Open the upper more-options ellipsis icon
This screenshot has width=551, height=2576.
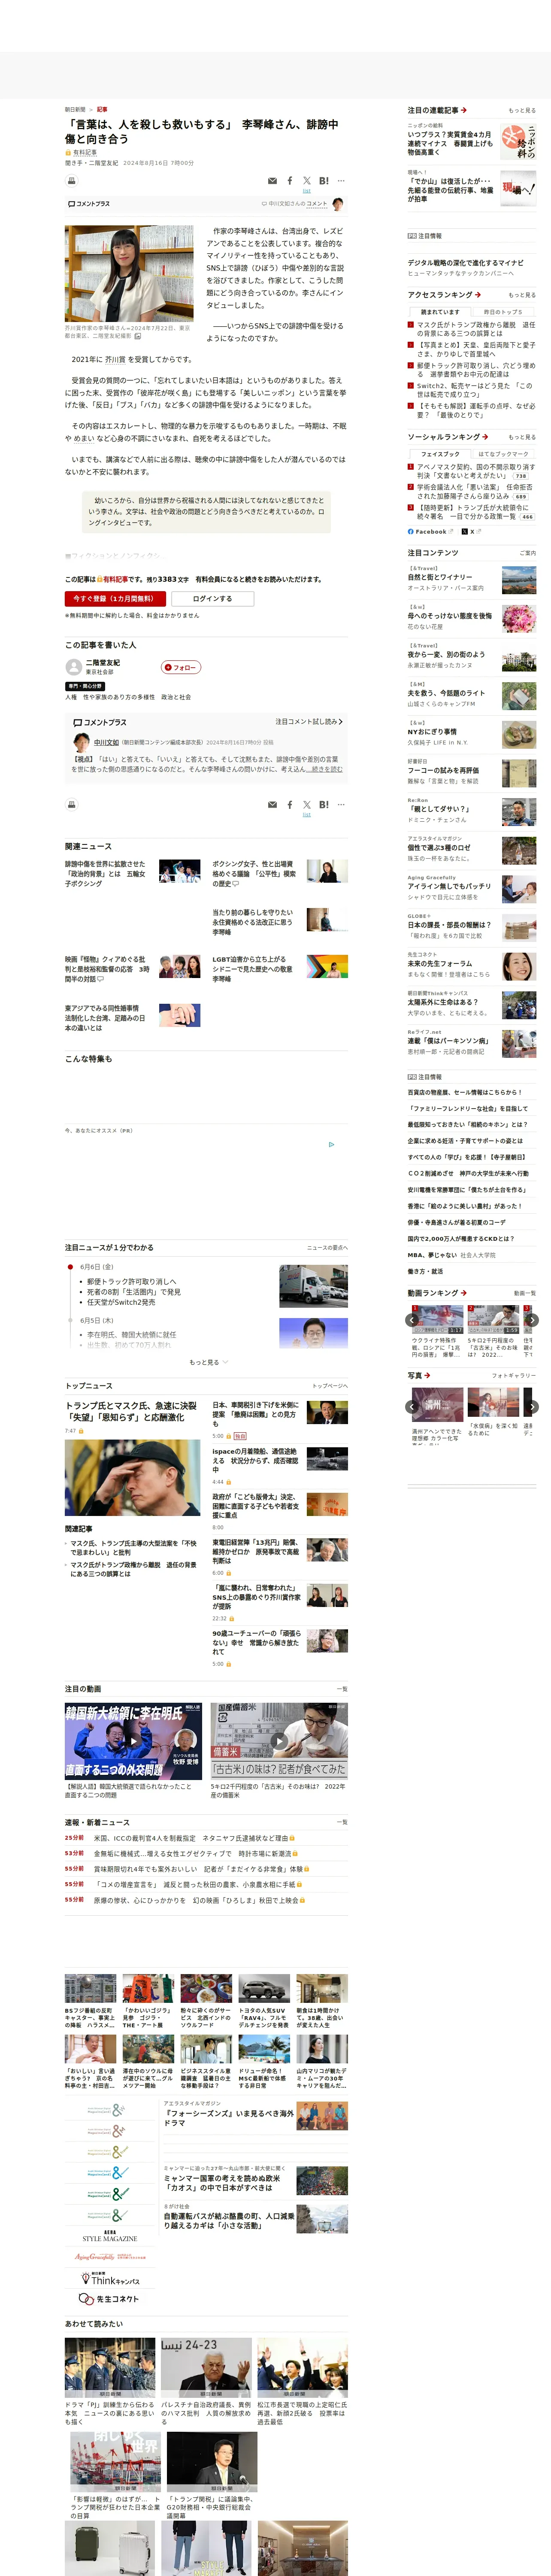click(x=341, y=181)
